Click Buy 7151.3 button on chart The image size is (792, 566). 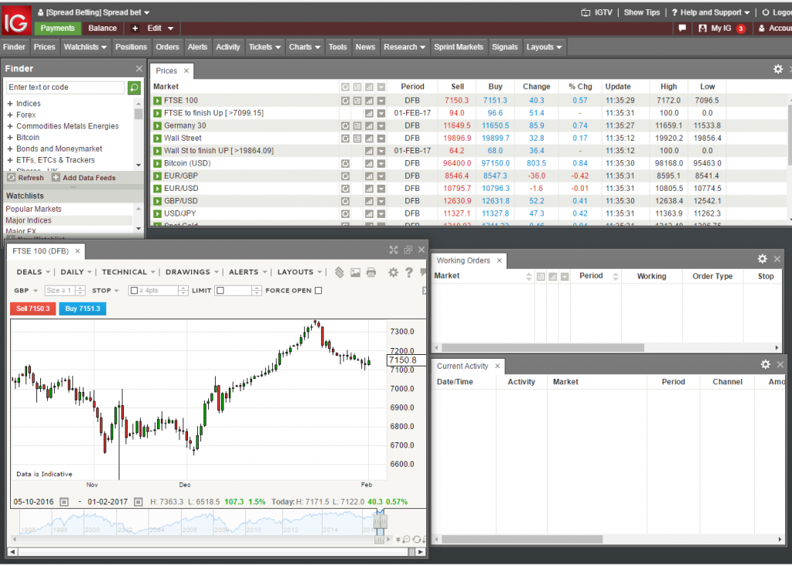tap(82, 309)
